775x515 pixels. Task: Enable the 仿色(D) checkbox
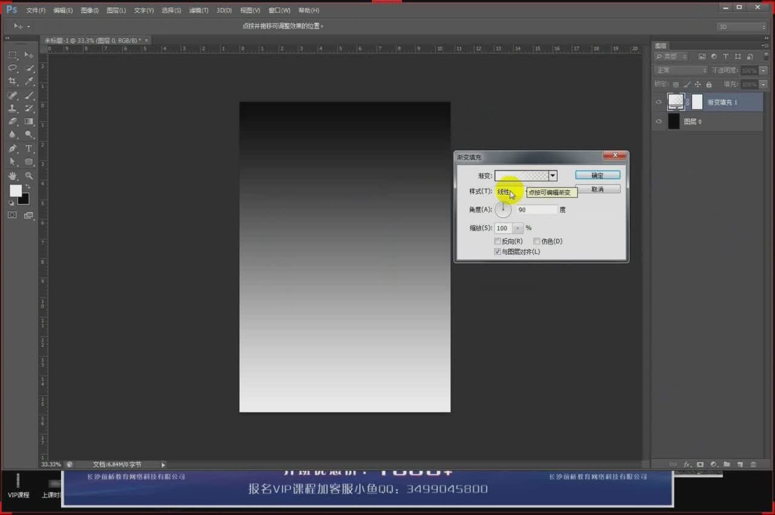(x=536, y=241)
